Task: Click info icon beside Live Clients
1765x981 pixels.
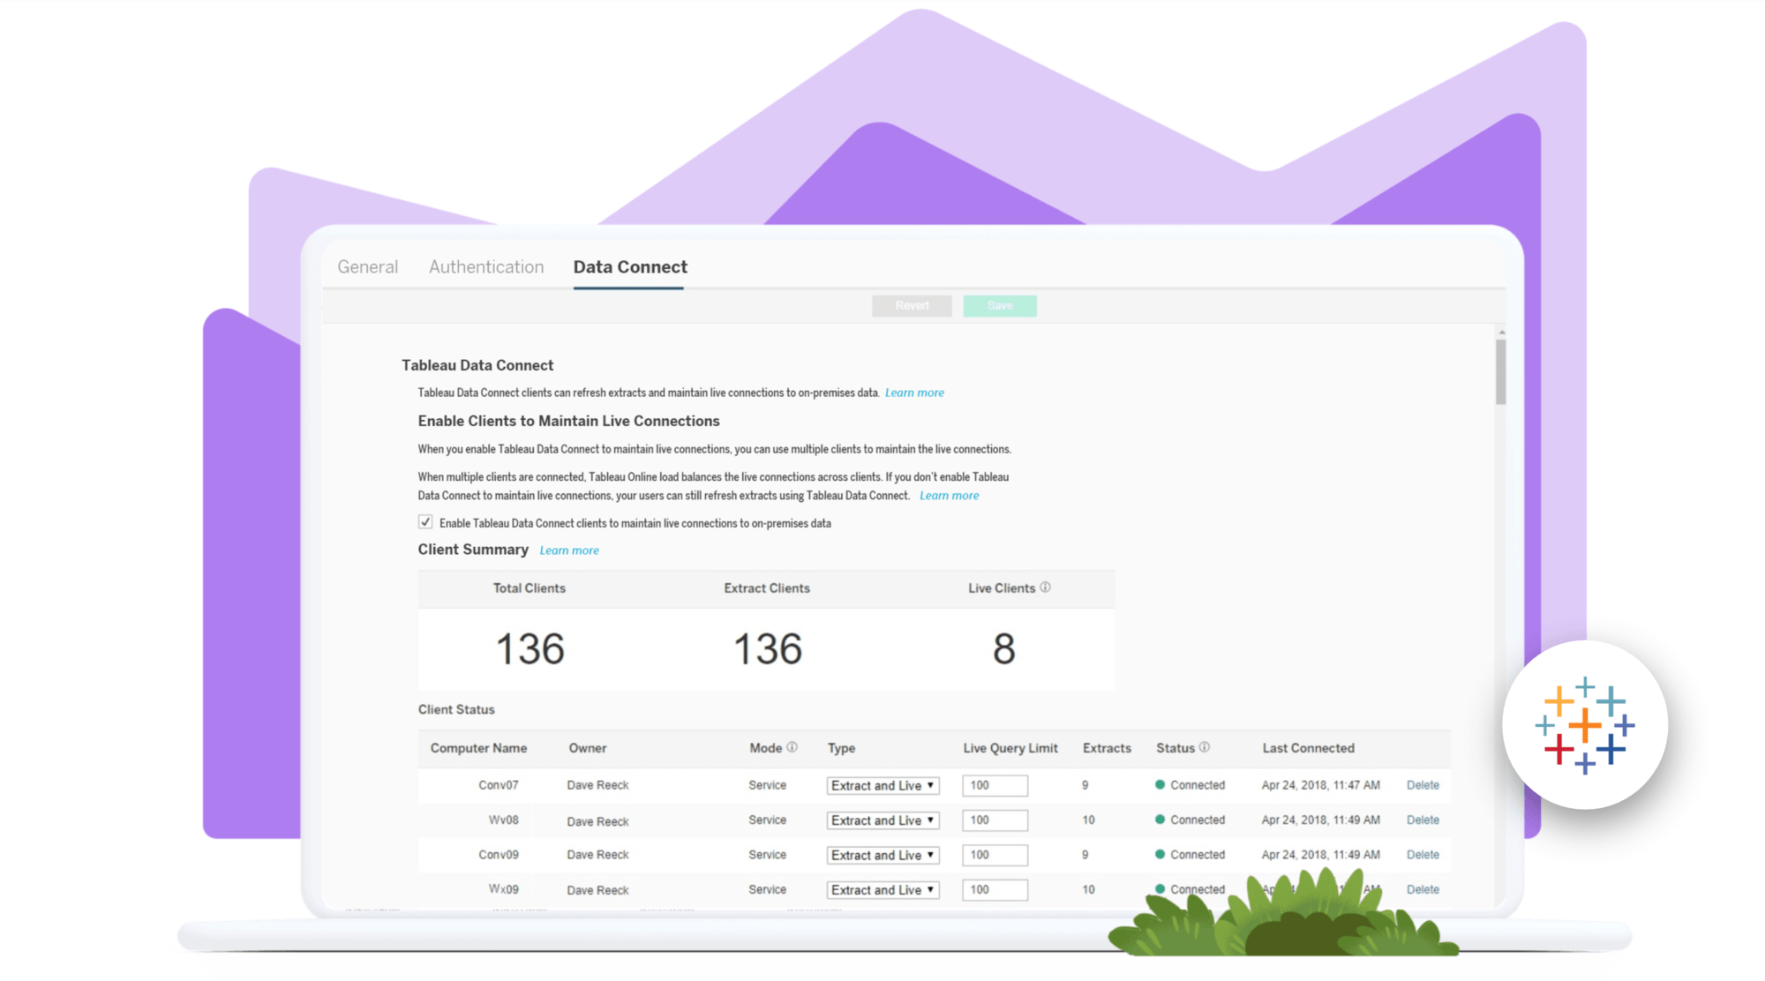Action: (x=1045, y=588)
